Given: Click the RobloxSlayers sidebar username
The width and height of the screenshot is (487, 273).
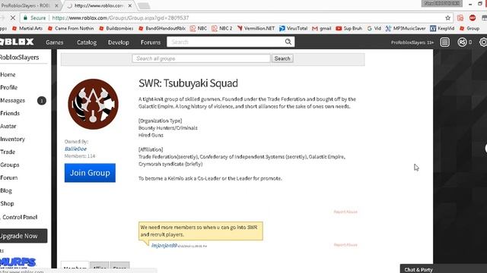Looking at the screenshot, I should tap(19, 58).
